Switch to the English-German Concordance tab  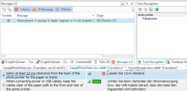[x=52, y=62]
